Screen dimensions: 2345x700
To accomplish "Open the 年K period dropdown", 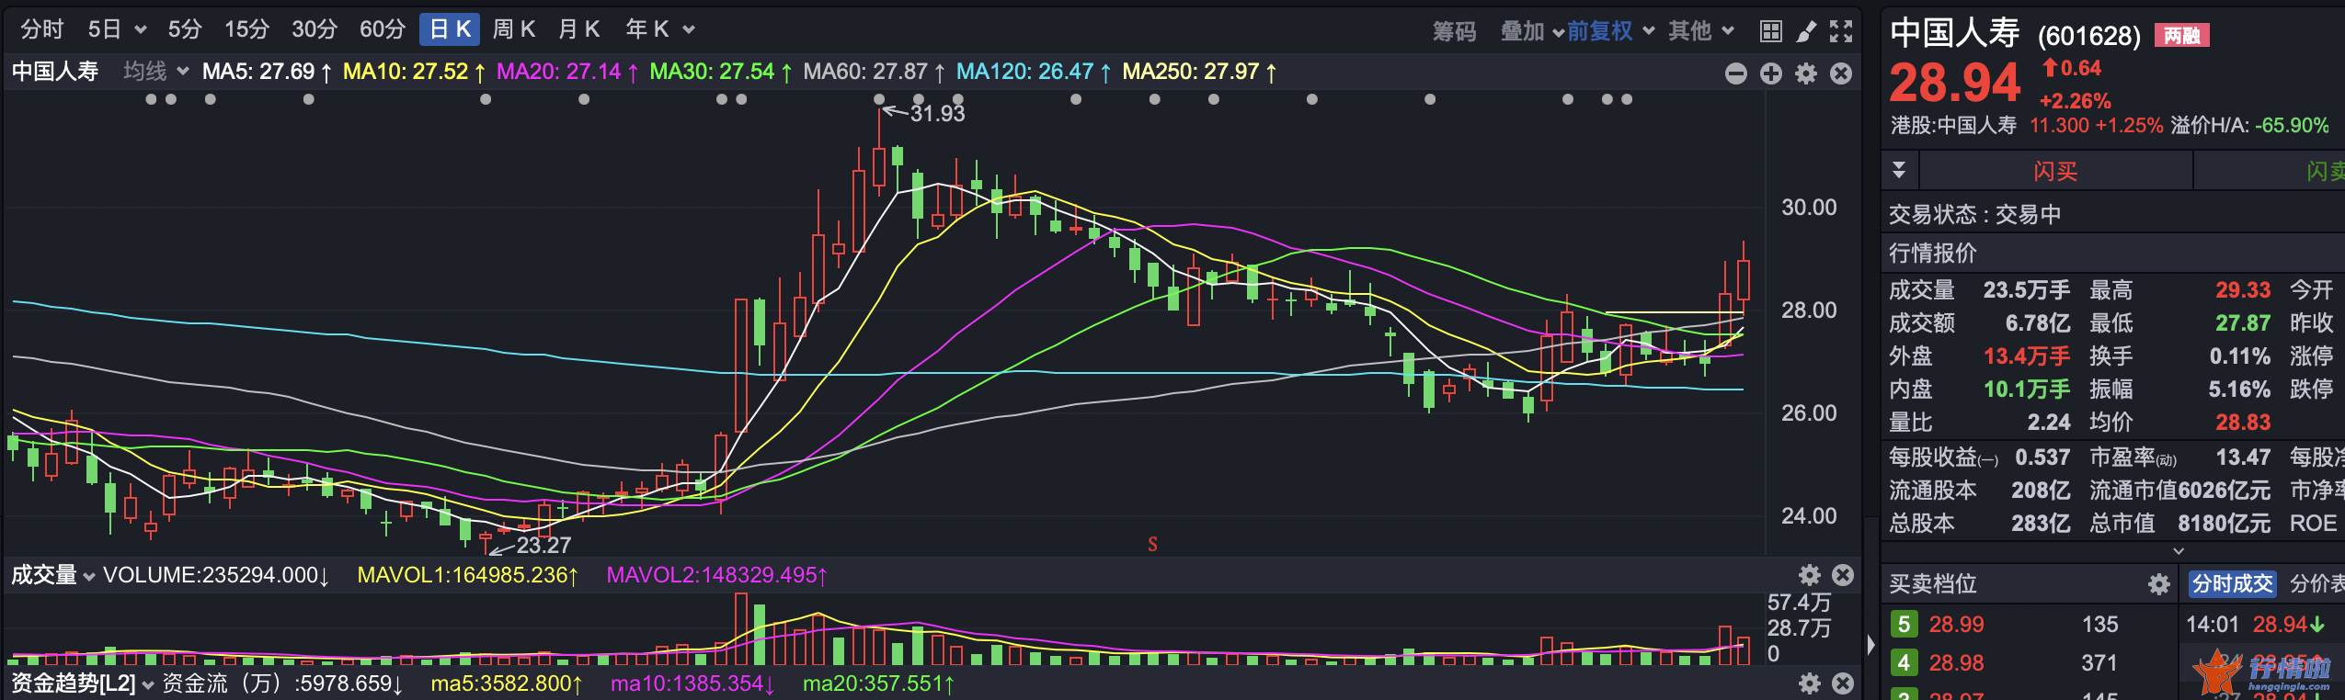I will 659,29.
